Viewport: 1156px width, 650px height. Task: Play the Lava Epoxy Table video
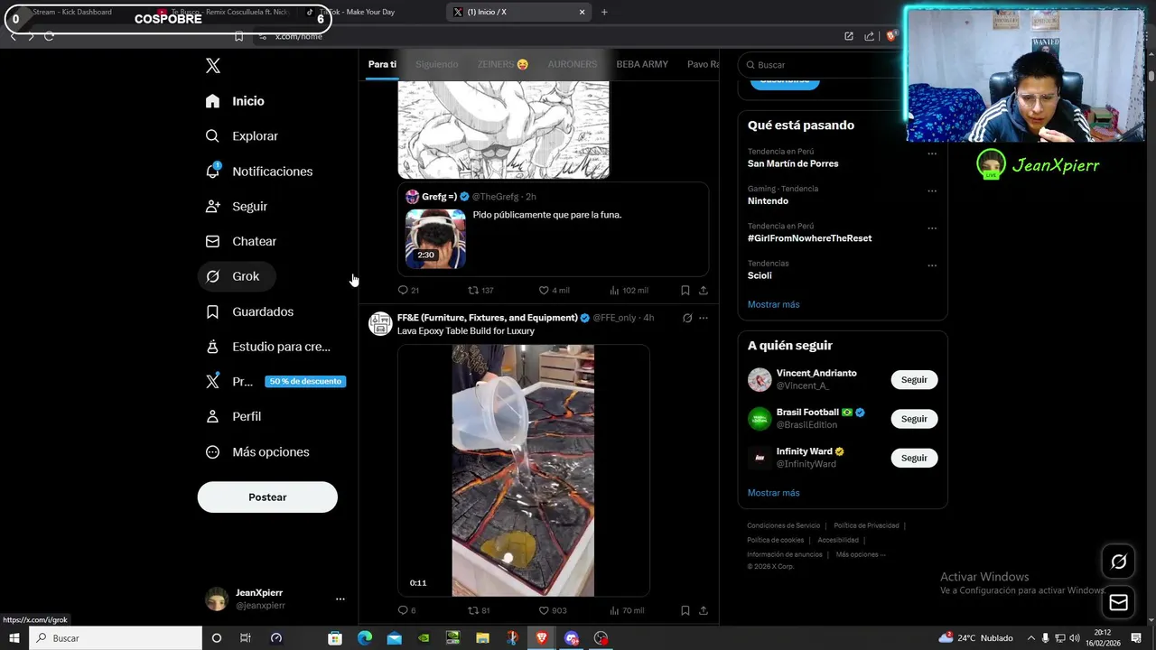[523, 470]
